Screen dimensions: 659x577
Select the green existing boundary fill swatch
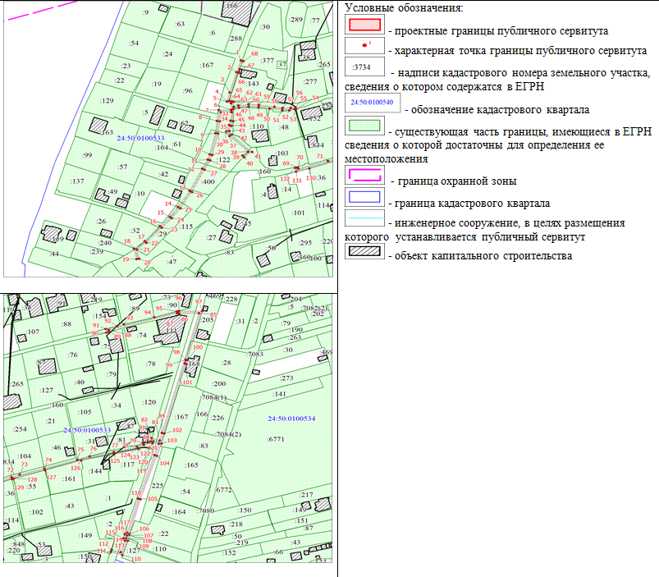tap(364, 125)
